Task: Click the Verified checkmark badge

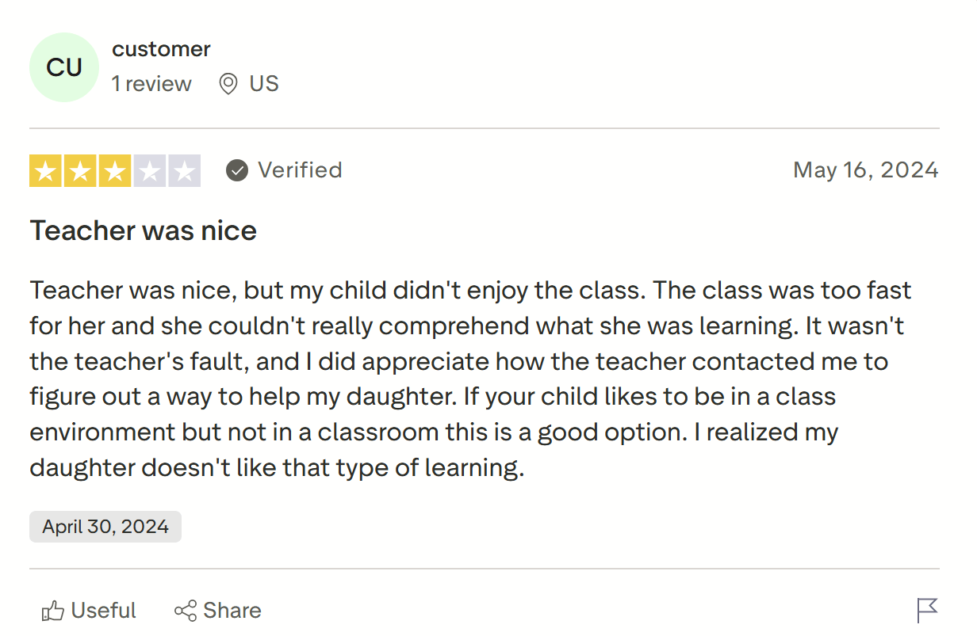Action: coord(236,169)
